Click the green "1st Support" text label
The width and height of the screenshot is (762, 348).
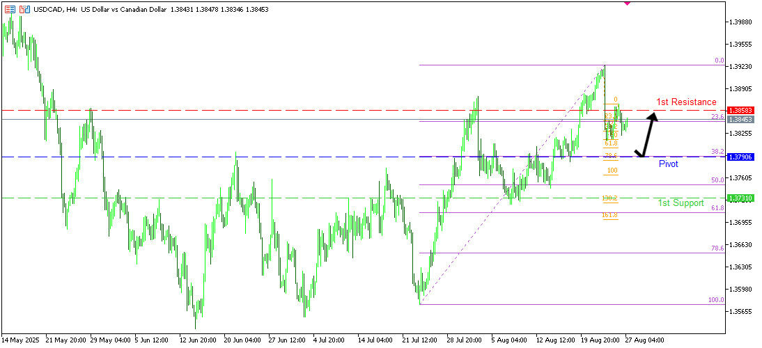point(681,203)
